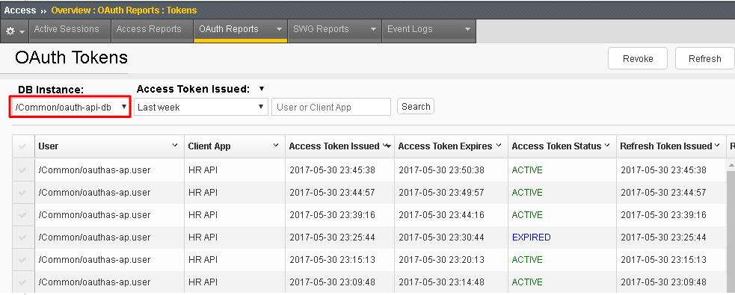Click the Revoke button

[x=638, y=58]
